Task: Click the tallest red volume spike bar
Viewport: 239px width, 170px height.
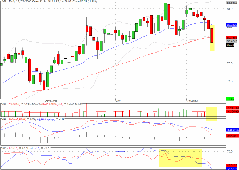Action: [x=87, y=110]
